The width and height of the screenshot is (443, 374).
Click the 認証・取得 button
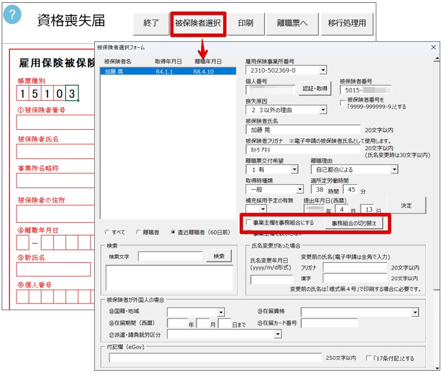point(315,89)
